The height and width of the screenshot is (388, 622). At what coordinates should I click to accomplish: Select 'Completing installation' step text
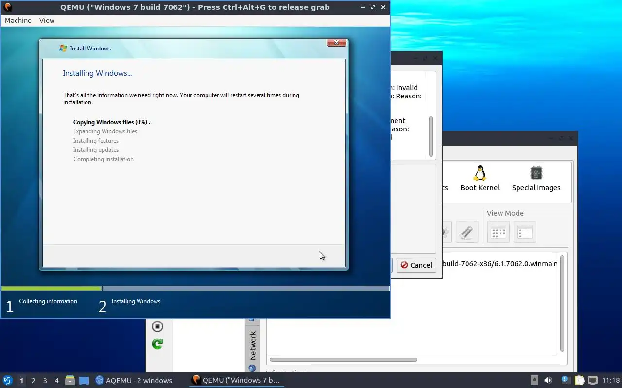[104, 159]
